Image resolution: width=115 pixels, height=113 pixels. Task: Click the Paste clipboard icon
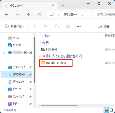pos(57,26)
